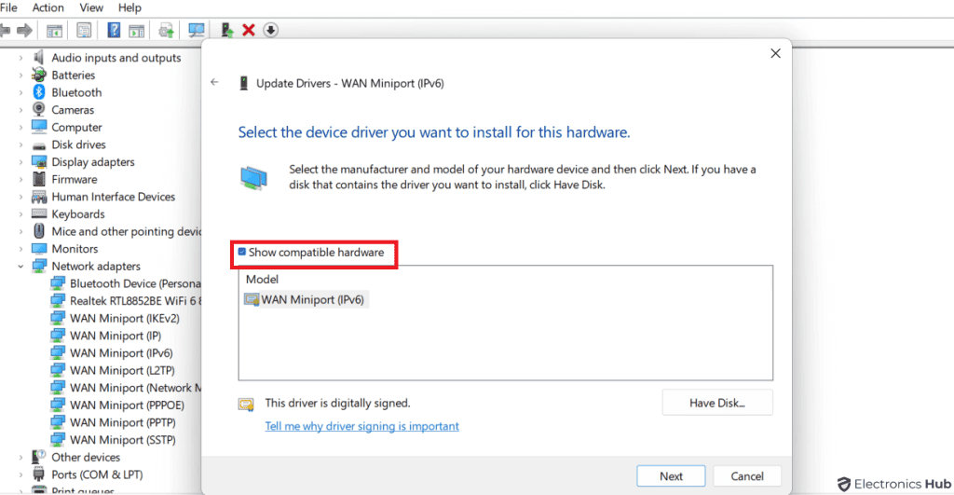Click the Disable device down-arrow icon
This screenshot has height=495, width=954.
pos(271,30)
